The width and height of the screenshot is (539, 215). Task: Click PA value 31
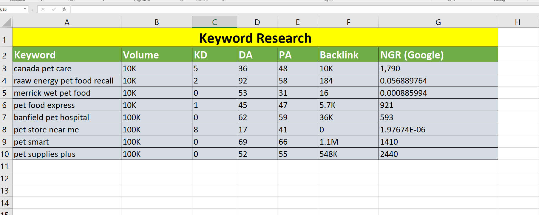click(x=298, y=93)
